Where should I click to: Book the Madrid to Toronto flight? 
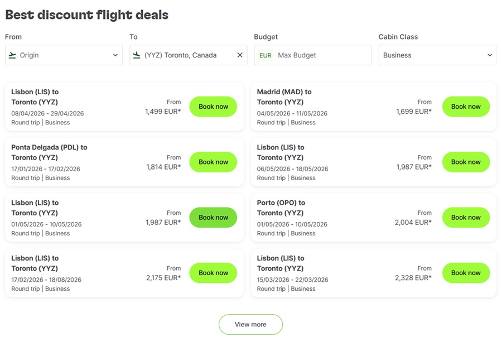(x=466, y=107)
